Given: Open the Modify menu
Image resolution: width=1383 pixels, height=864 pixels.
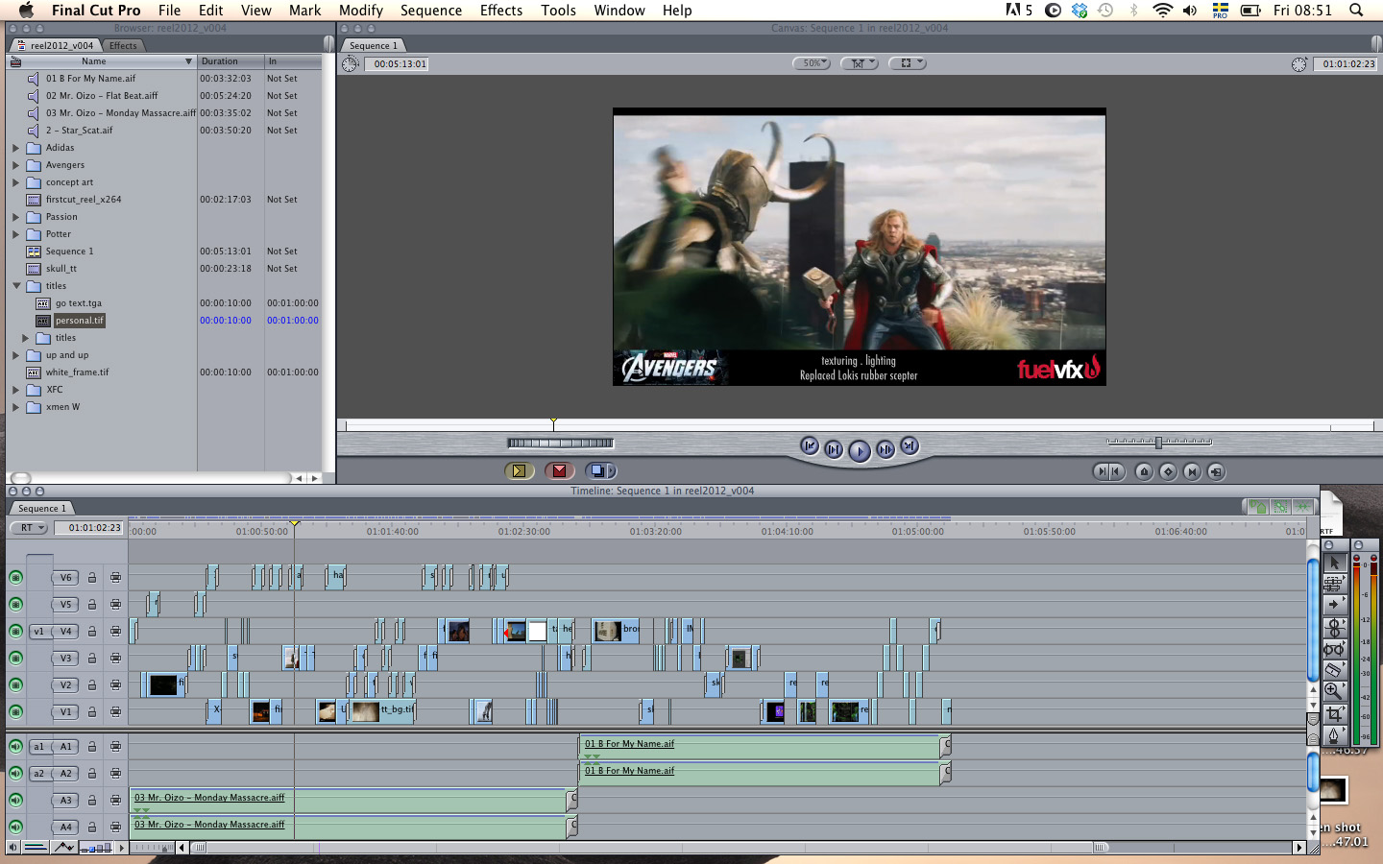Looking at the screenshot, I should [x=361, y=10].
